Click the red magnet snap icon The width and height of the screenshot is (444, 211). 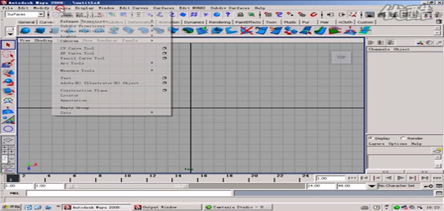point(313,15)
